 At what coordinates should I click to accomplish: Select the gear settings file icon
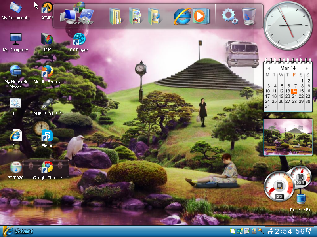coord(15,107)
